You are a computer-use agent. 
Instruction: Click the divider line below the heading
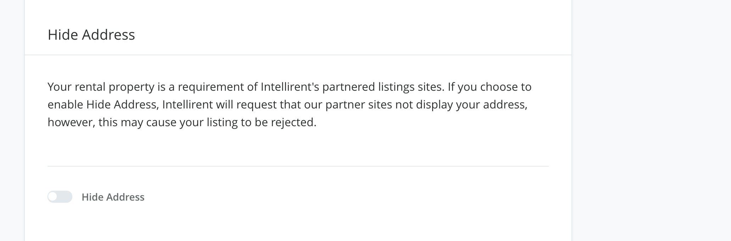coord(298,55)
